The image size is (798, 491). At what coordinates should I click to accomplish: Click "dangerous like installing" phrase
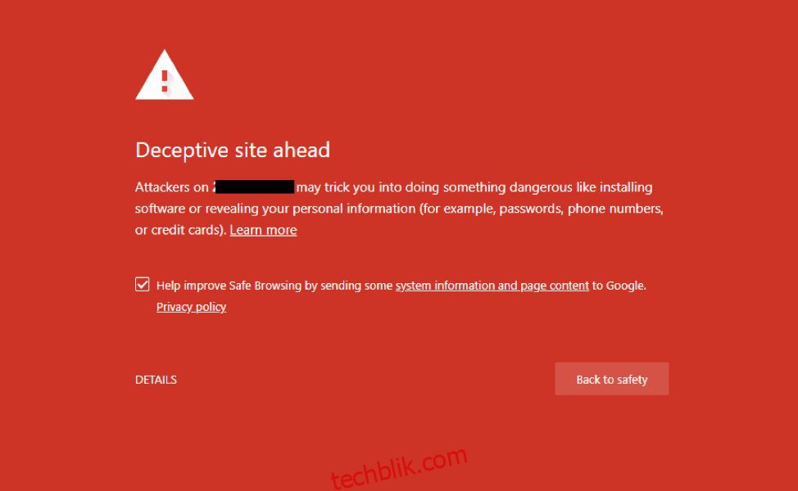coord(581,187)
